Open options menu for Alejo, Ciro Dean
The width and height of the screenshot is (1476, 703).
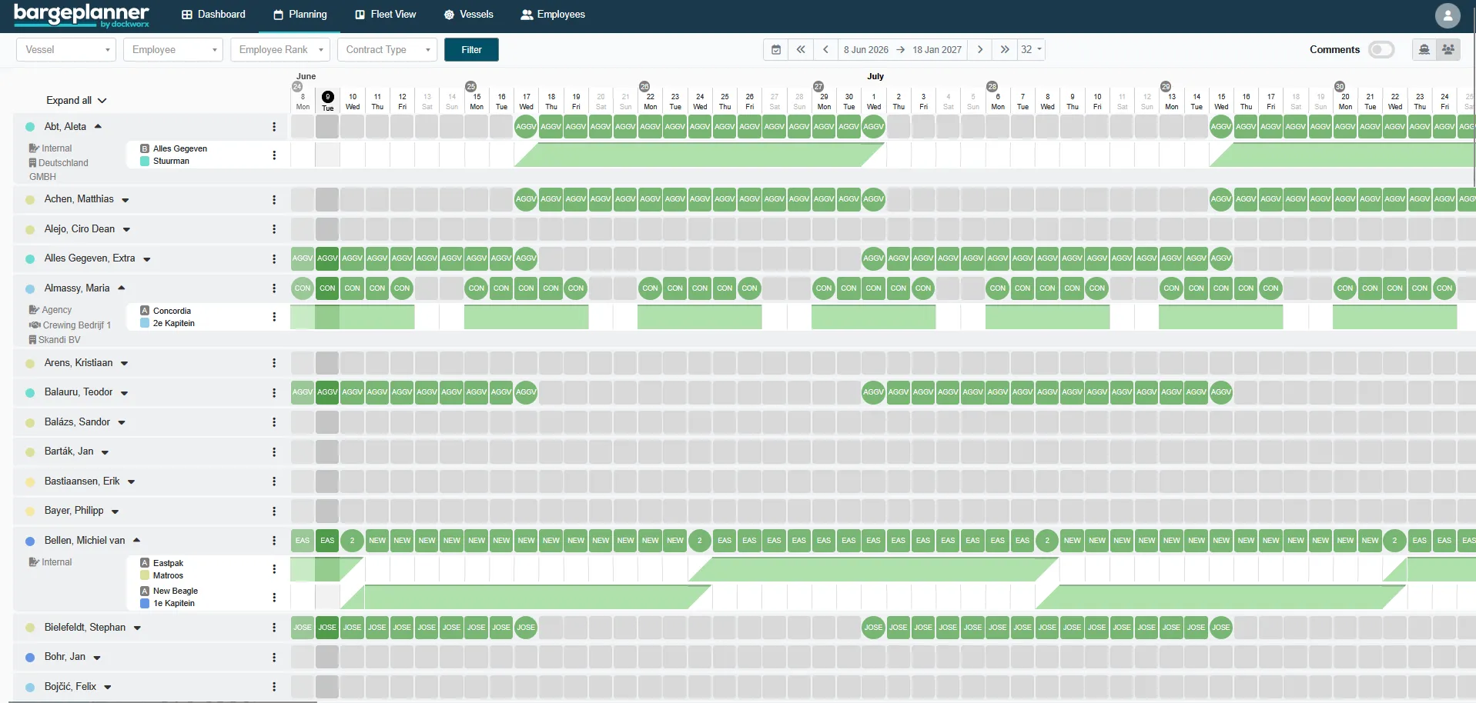click(x=274, y=229)
